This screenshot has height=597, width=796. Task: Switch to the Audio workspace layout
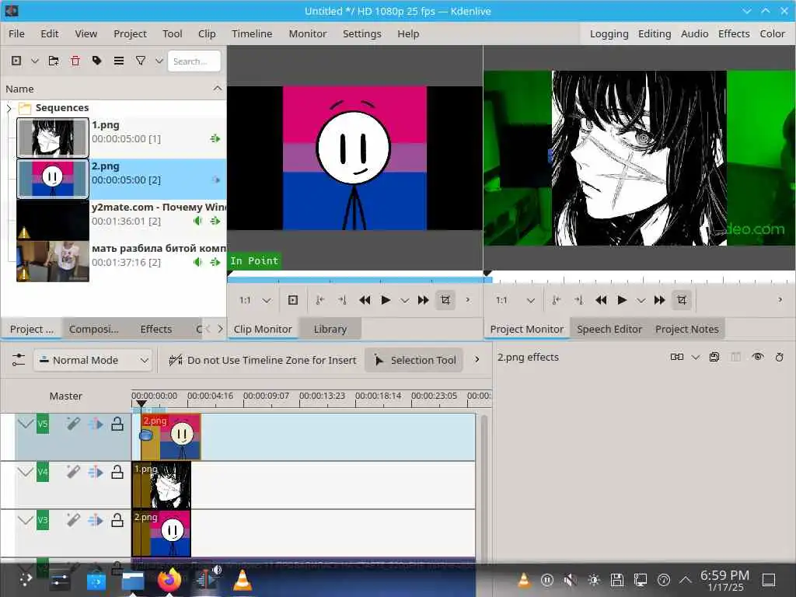pos(694,33)
